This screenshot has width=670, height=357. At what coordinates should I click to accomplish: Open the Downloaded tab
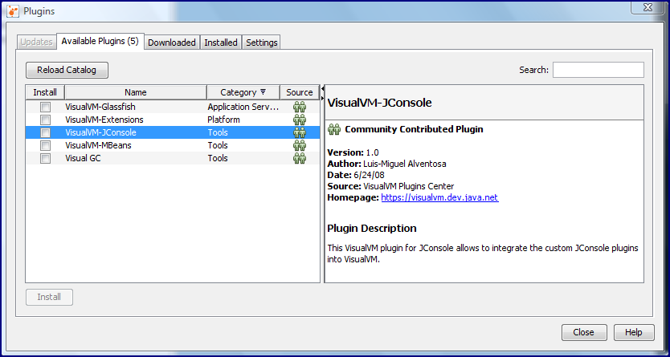coord(172,43)
